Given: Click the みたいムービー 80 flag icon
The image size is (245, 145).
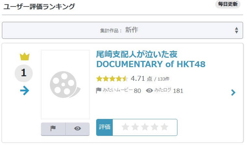Looking at the screenshot, I should [x=99, y=91].
